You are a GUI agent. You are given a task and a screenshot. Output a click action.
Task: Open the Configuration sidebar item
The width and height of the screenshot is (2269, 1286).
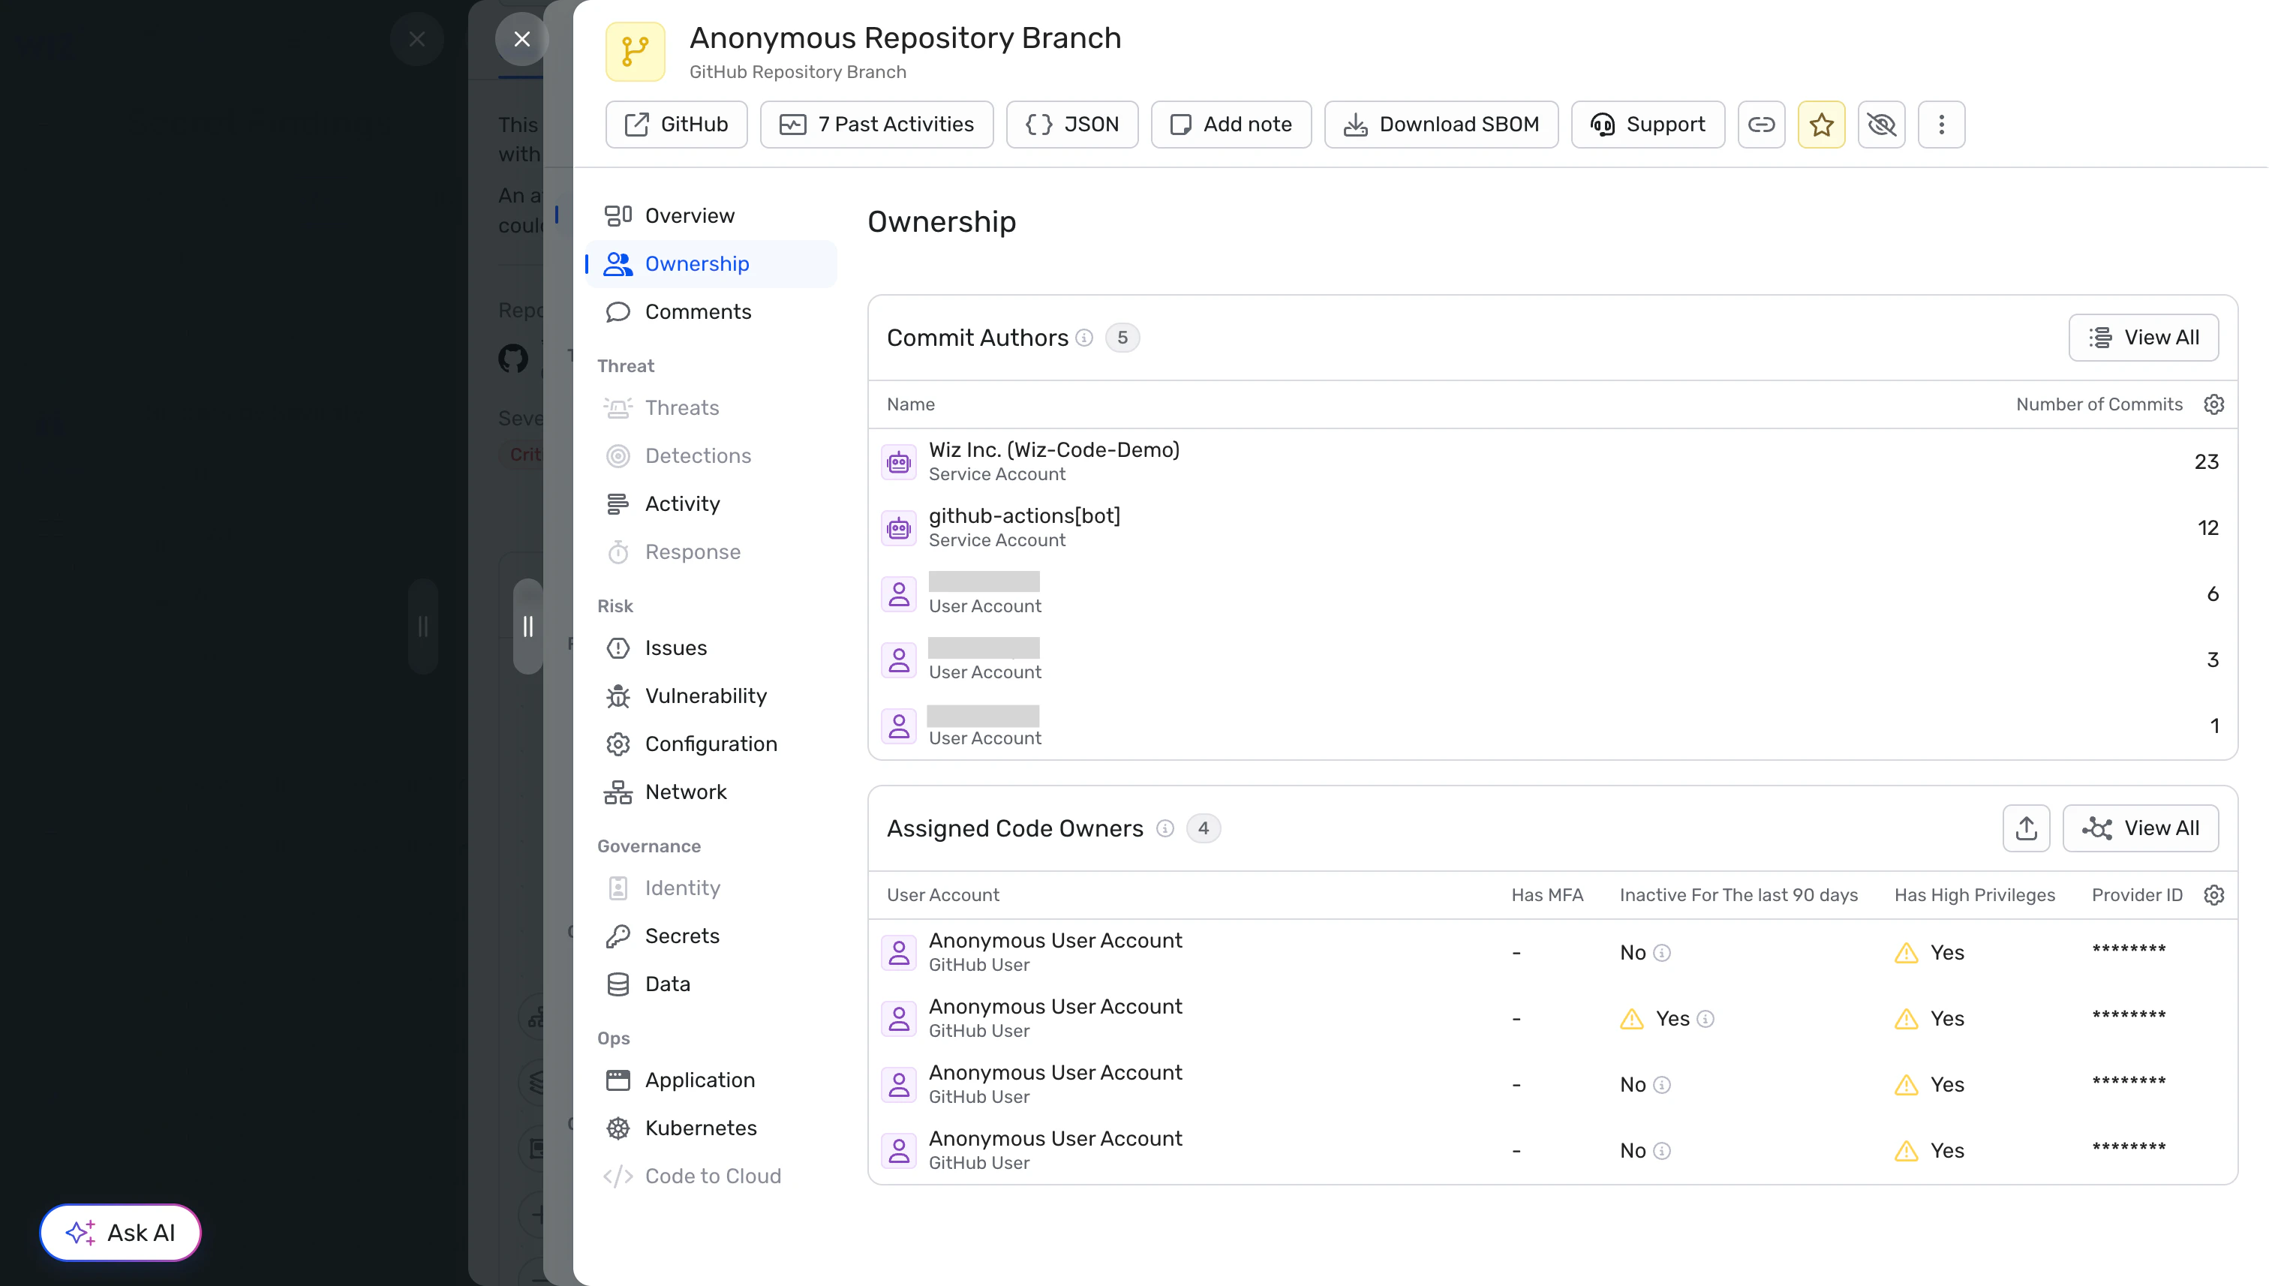711,744
